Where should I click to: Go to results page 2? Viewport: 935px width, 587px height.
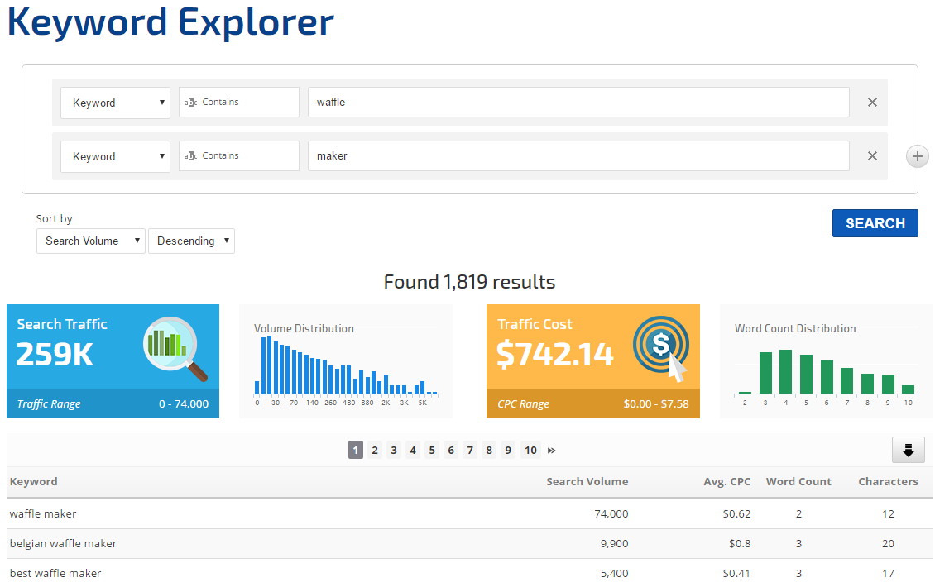375,451
